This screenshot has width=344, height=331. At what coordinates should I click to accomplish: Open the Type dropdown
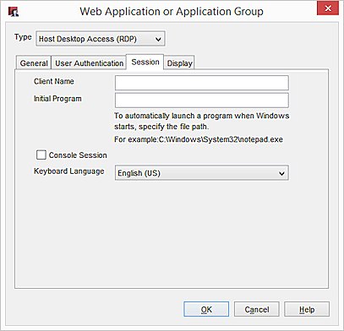tap(101, 39)
